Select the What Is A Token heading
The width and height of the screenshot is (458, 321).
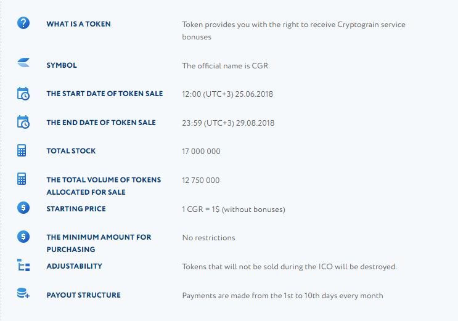[x=78, y=24]
